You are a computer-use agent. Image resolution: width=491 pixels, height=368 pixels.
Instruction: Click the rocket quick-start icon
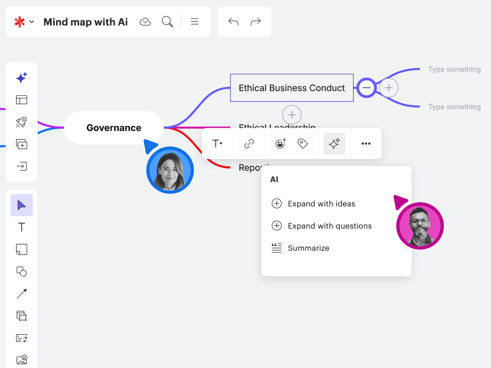tap(22, 122)
